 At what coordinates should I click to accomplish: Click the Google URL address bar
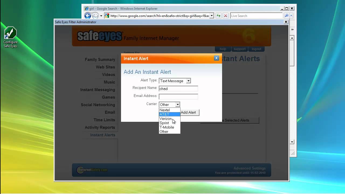[x=160, y=16]
